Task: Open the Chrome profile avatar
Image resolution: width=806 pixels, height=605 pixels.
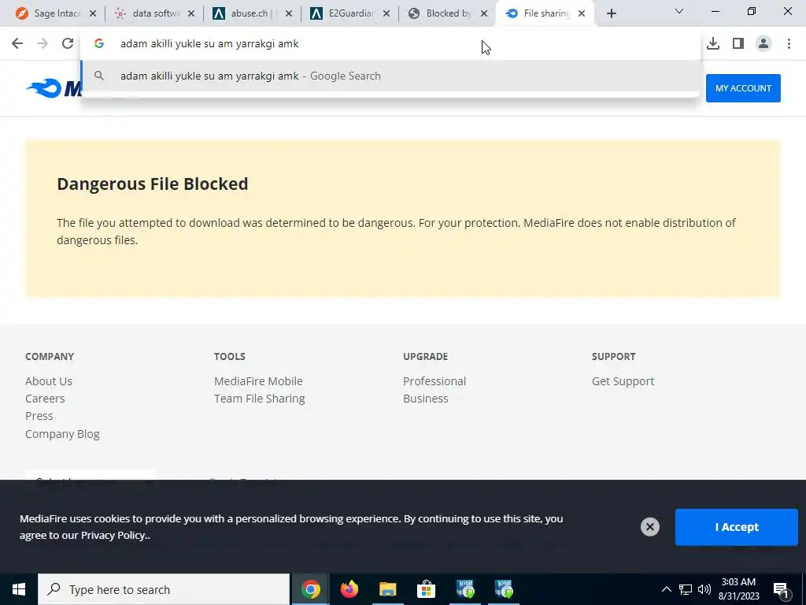Action: pyautogui.click(x=763, y=44)
